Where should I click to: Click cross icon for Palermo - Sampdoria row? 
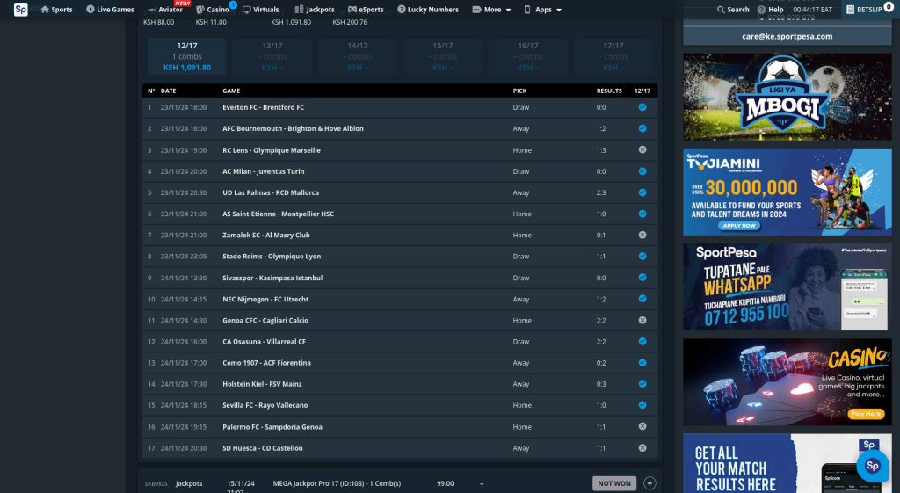pos(642,426)
